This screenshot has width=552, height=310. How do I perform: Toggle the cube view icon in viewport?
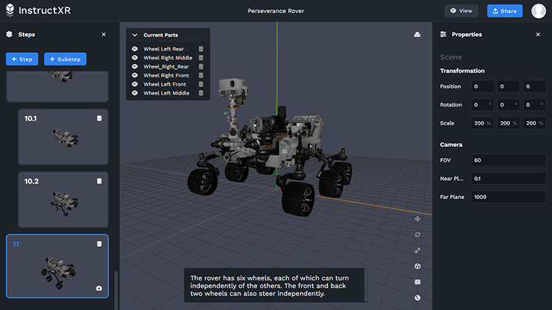417,267
